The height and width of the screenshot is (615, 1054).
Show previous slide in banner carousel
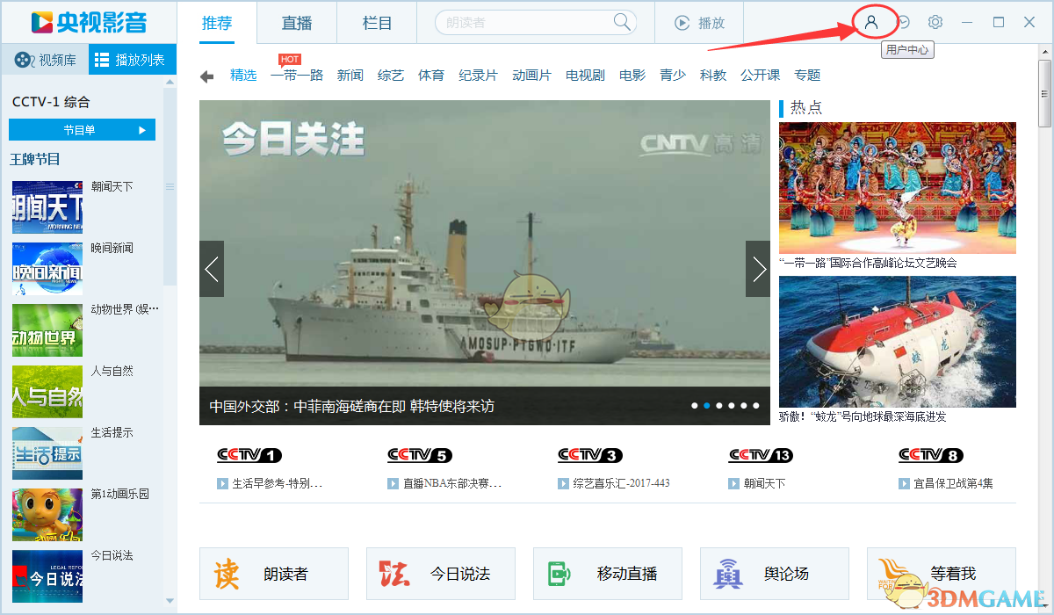[212, 269]
